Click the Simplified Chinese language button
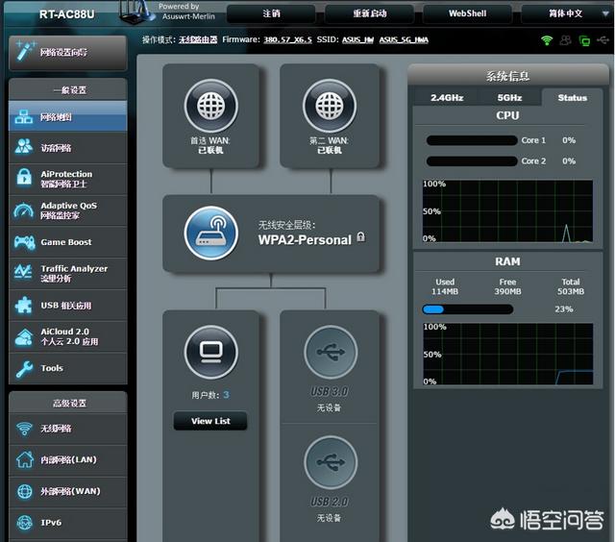Image resolution: width=615 pixels, height=542 pixels. pyautogui.click(x=565, y=13)
